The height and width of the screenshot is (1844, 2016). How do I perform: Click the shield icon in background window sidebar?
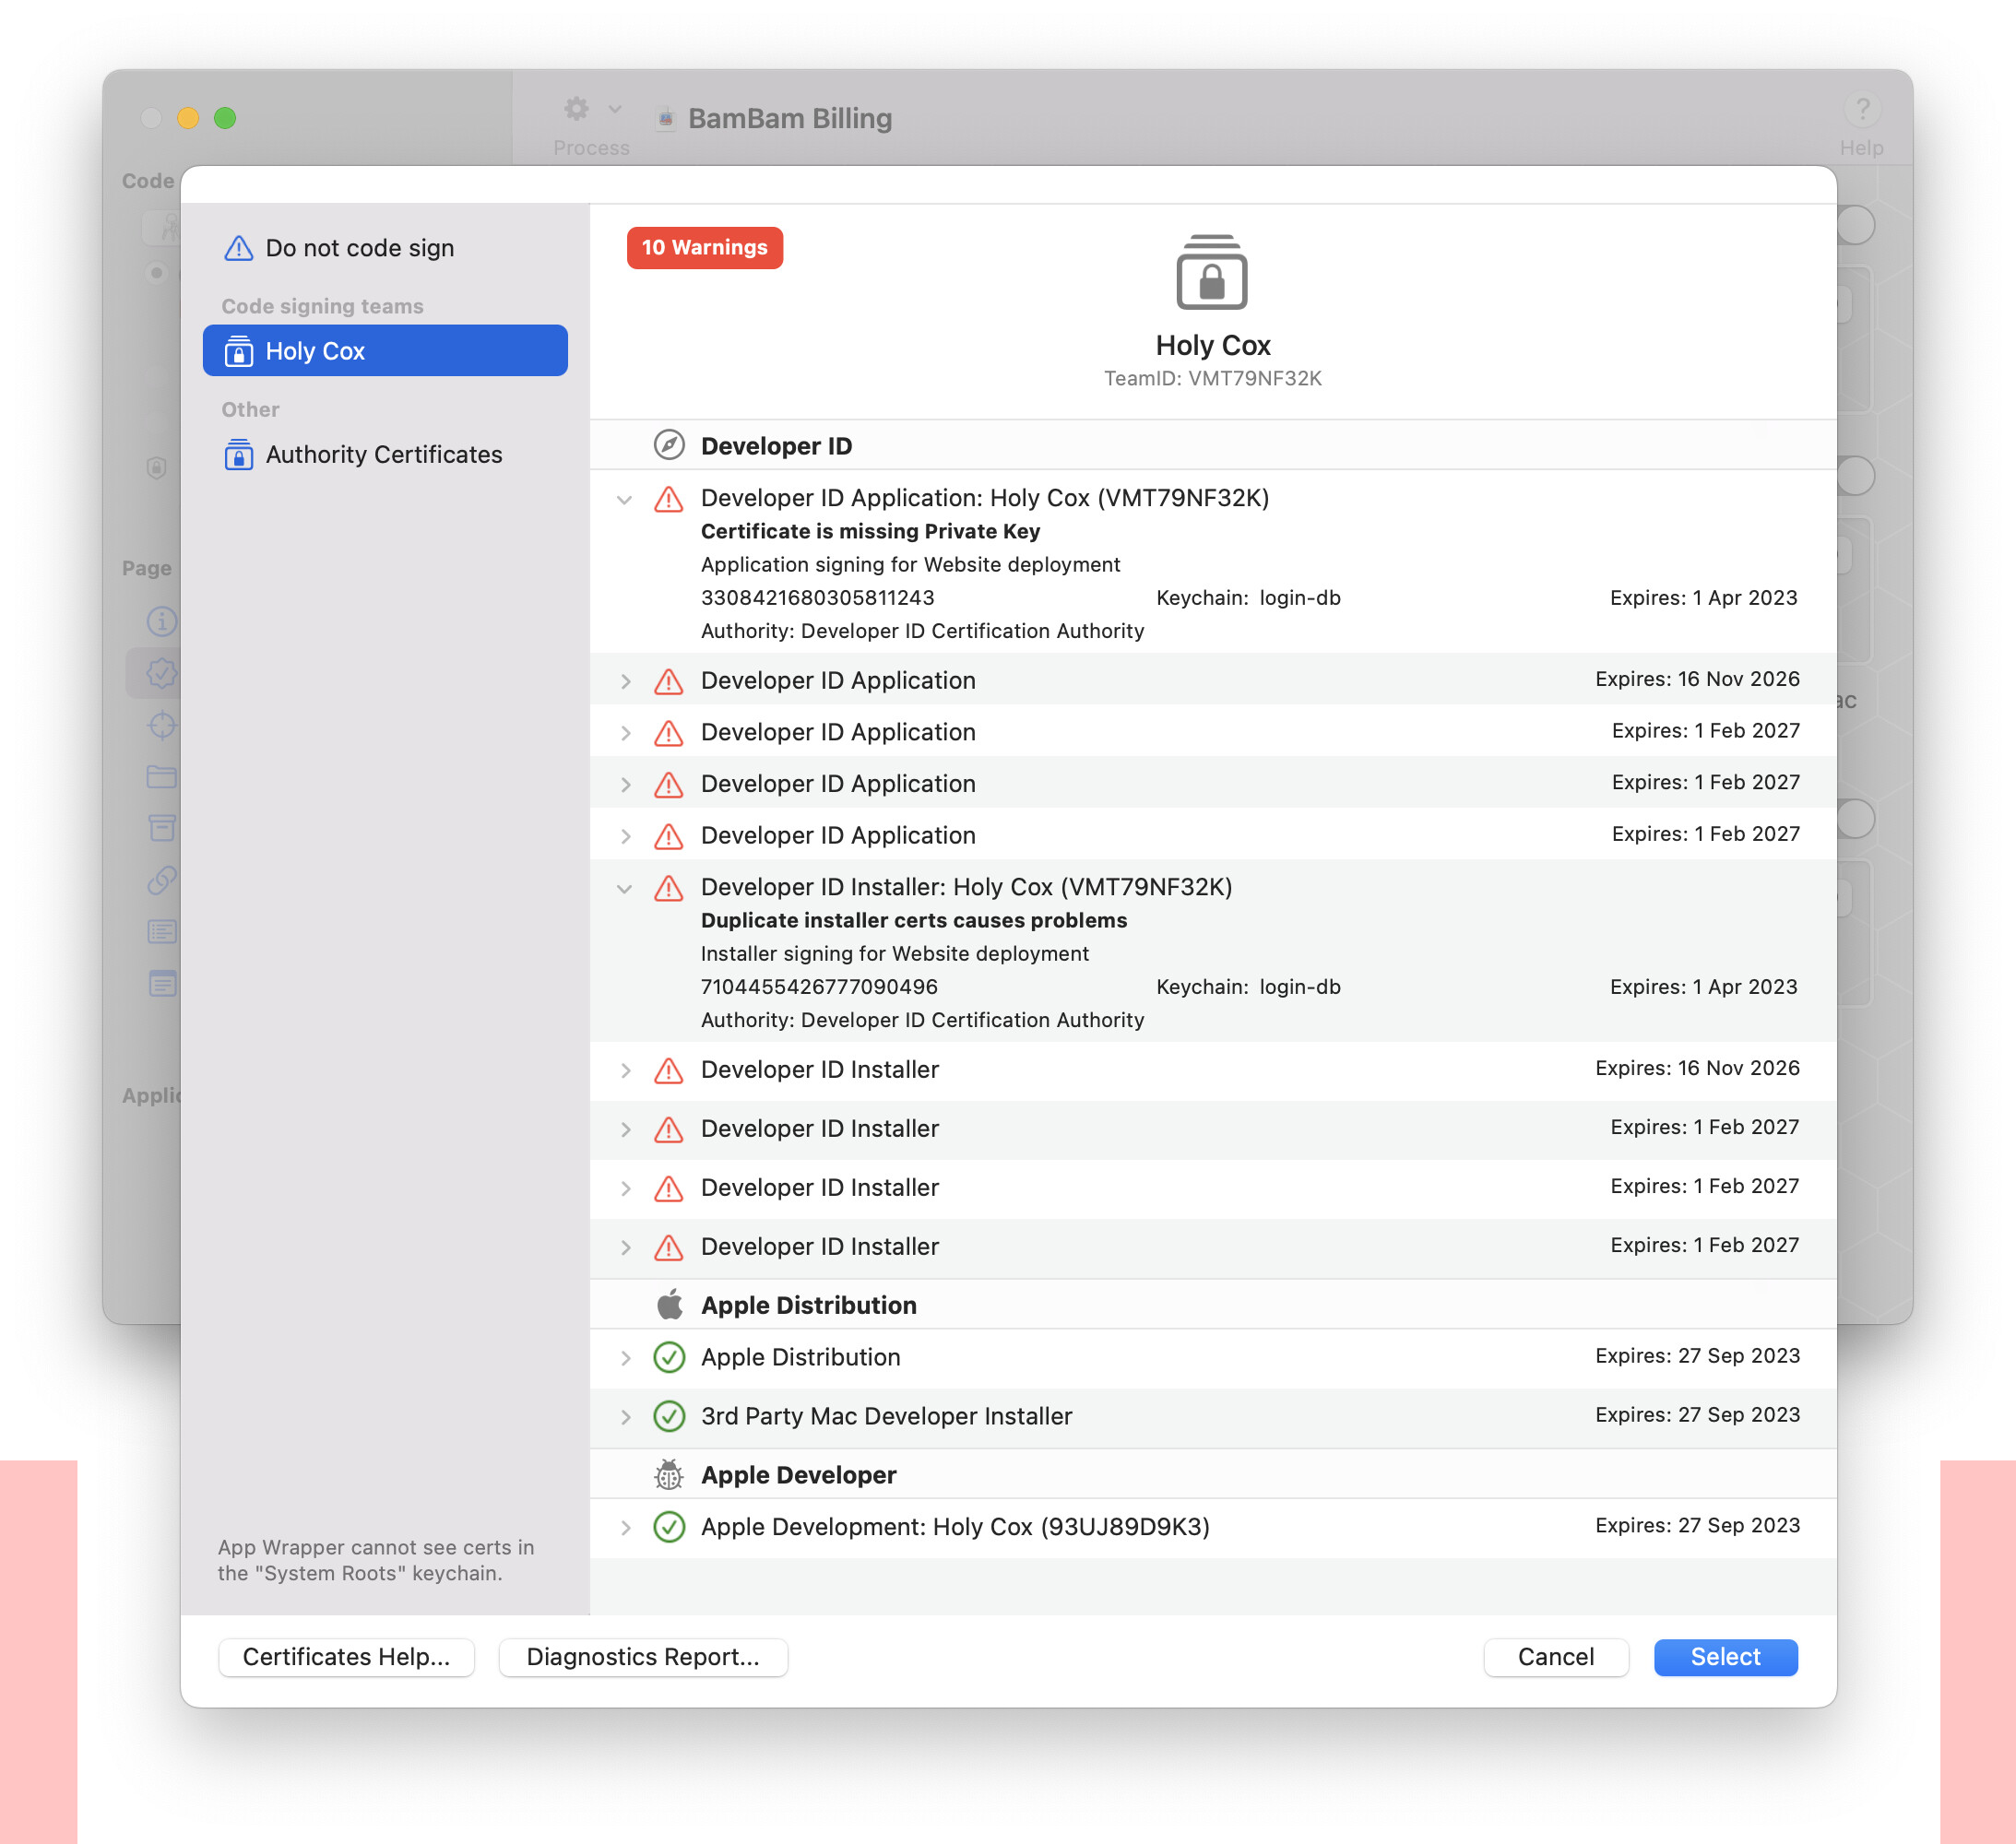156,467
